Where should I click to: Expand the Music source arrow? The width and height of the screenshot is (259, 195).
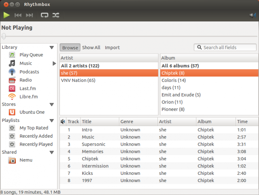[54, 63]
